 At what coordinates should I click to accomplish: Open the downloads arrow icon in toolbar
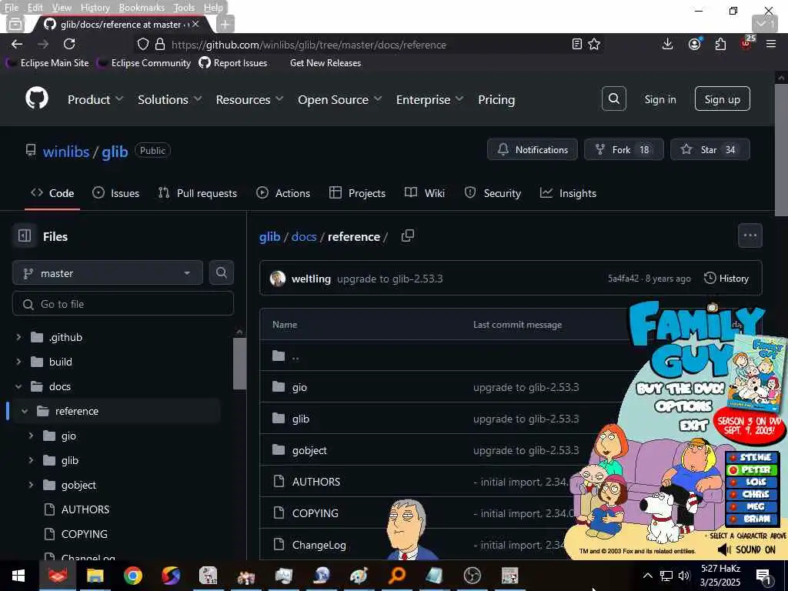[x=667, y=44]
